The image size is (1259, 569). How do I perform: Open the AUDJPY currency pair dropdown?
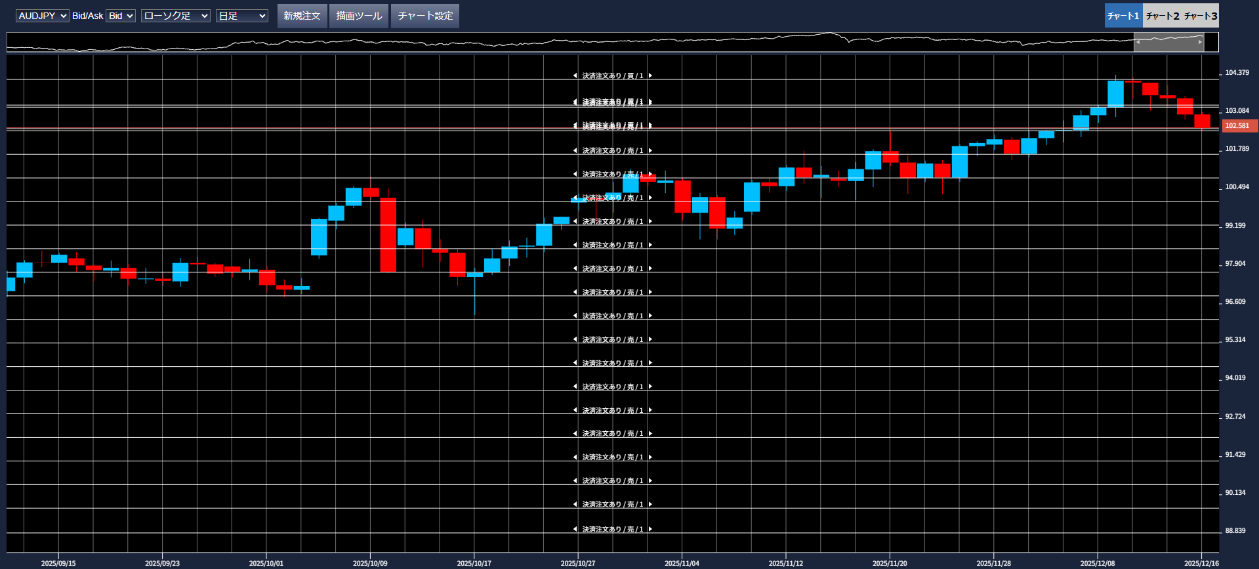(42, 16)
